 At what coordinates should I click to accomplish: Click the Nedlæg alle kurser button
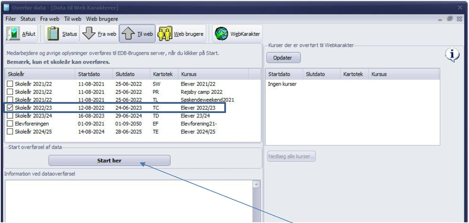[291, 156]
